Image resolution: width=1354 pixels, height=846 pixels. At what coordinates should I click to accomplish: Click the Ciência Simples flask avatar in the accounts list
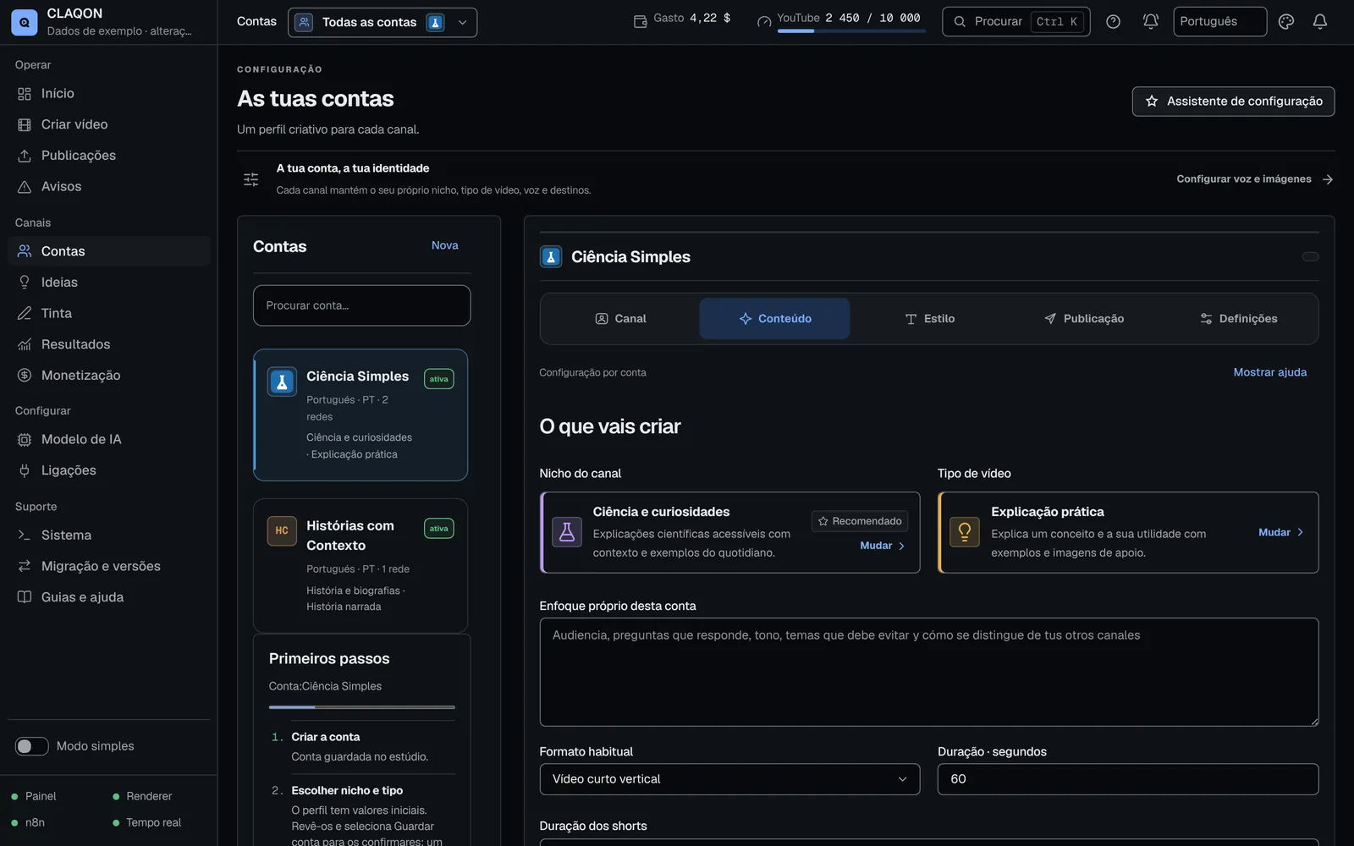click(282, 382)
